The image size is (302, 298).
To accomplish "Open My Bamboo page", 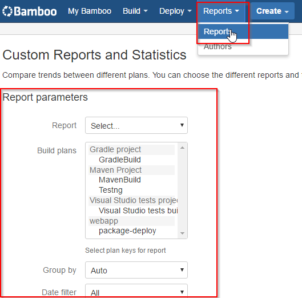I will tap(90, 11).
